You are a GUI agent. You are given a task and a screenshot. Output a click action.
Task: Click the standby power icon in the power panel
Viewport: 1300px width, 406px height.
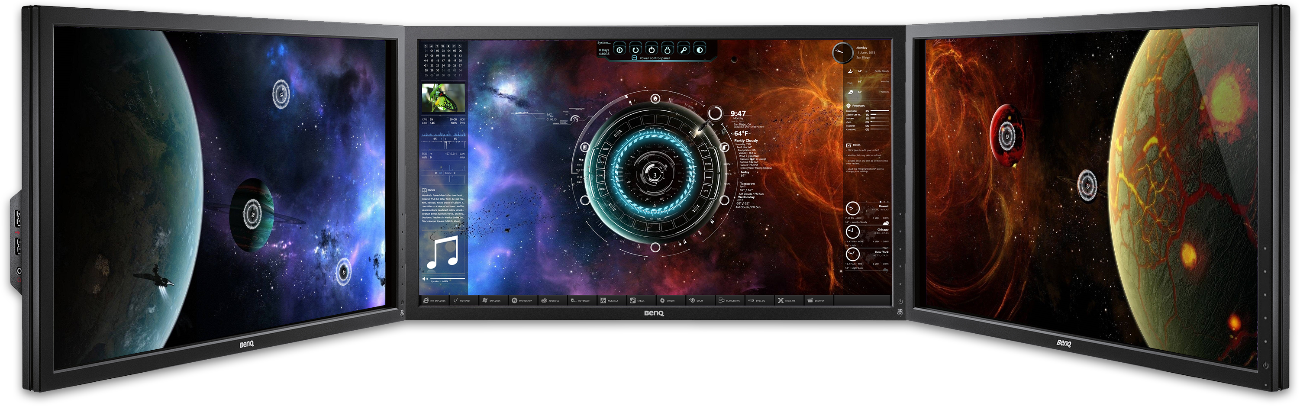pos(652,49)
